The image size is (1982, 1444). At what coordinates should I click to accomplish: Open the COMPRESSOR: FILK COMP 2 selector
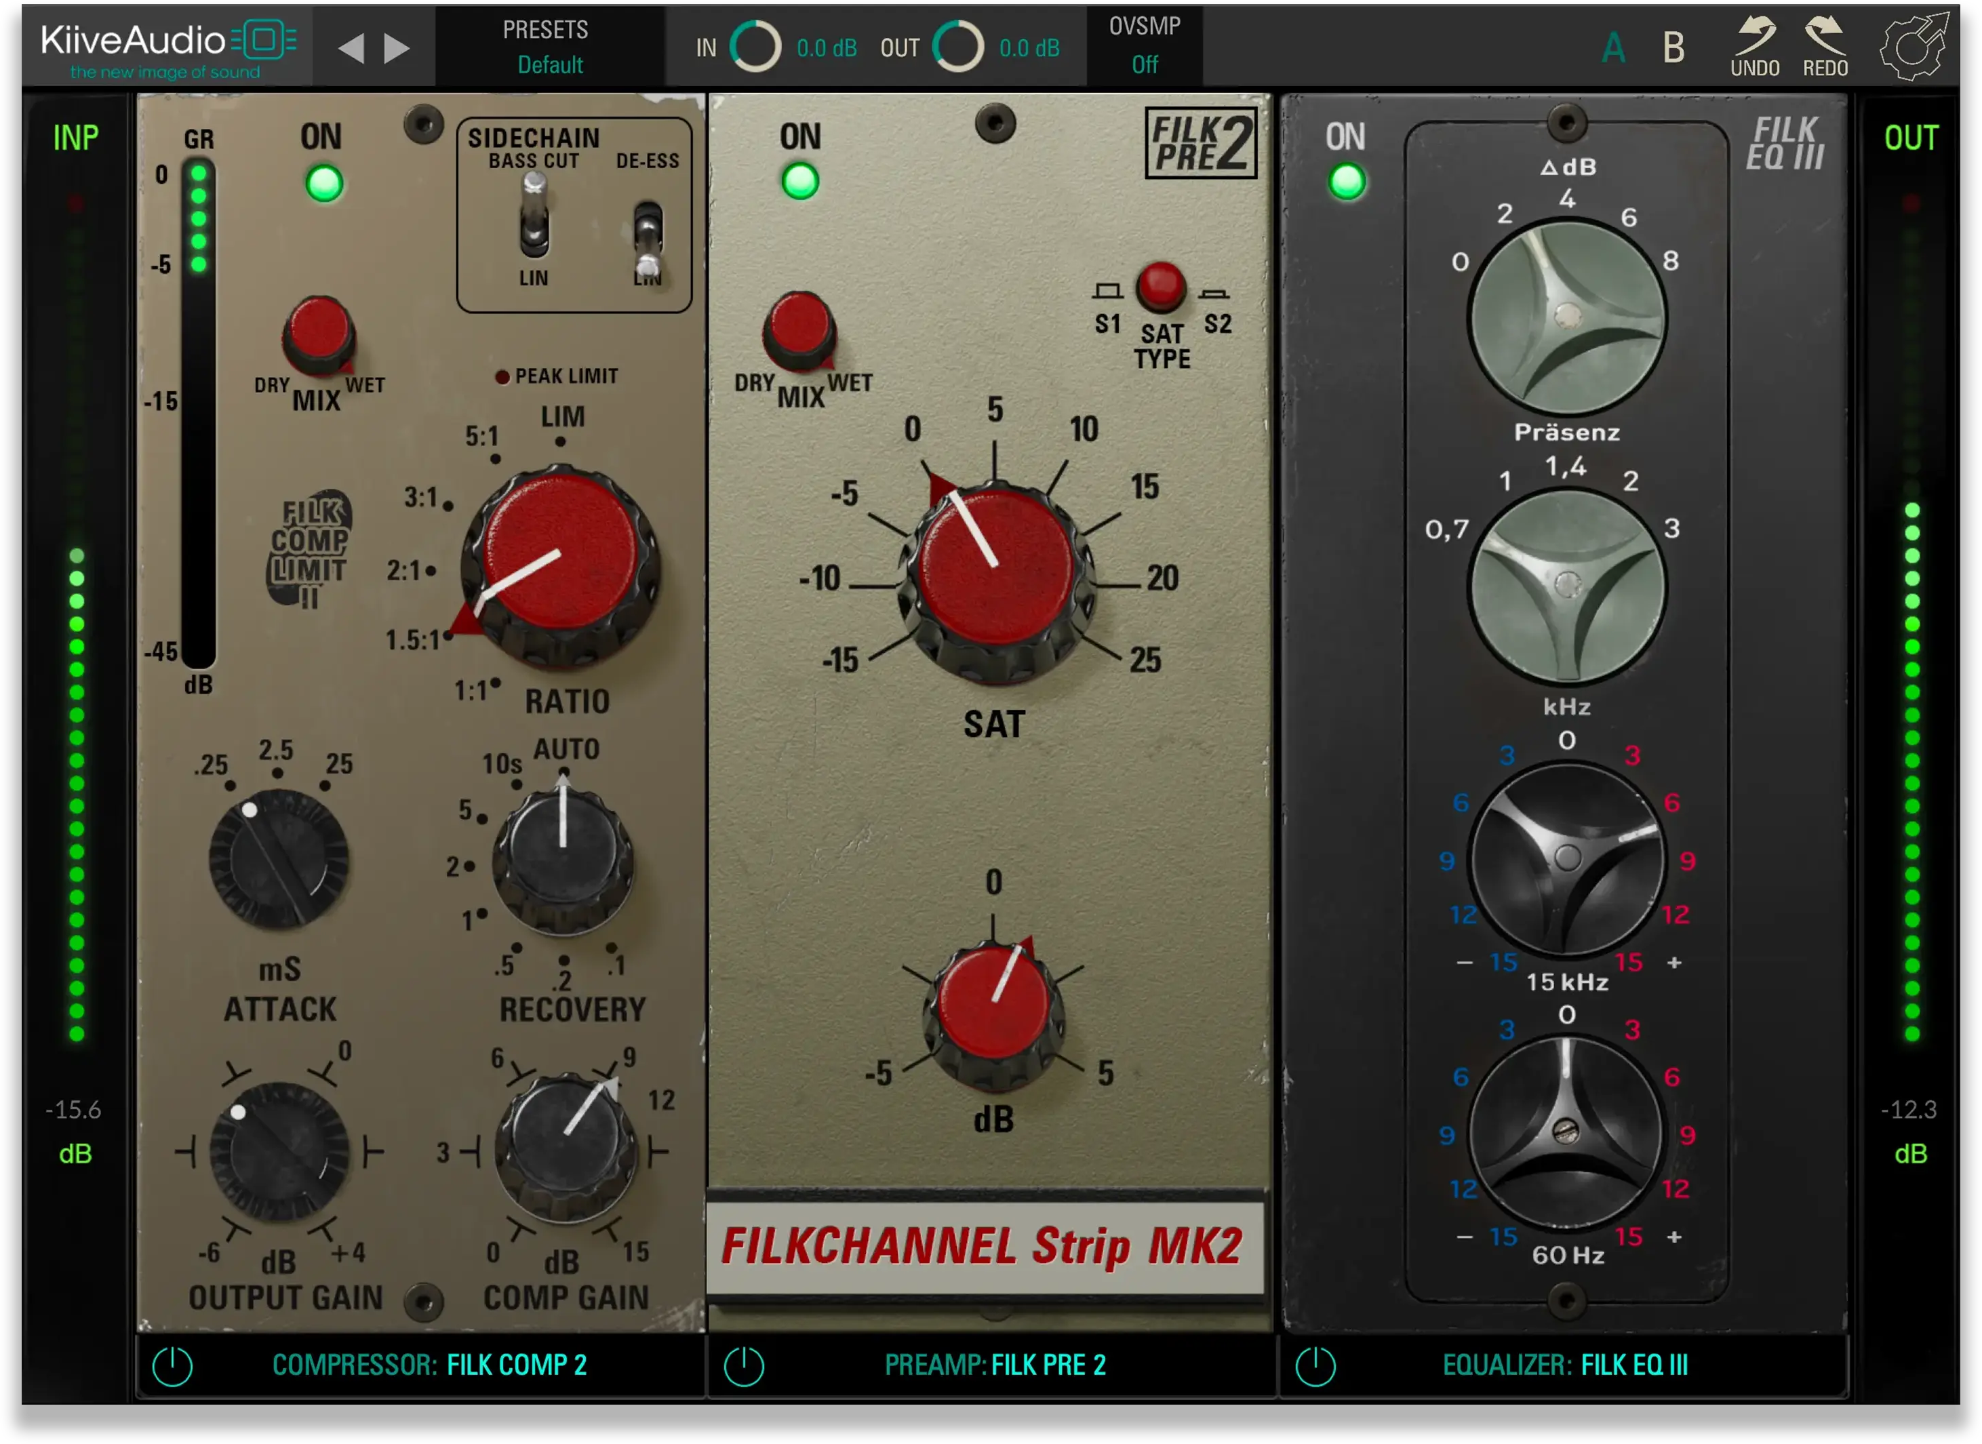[429, 1365]
